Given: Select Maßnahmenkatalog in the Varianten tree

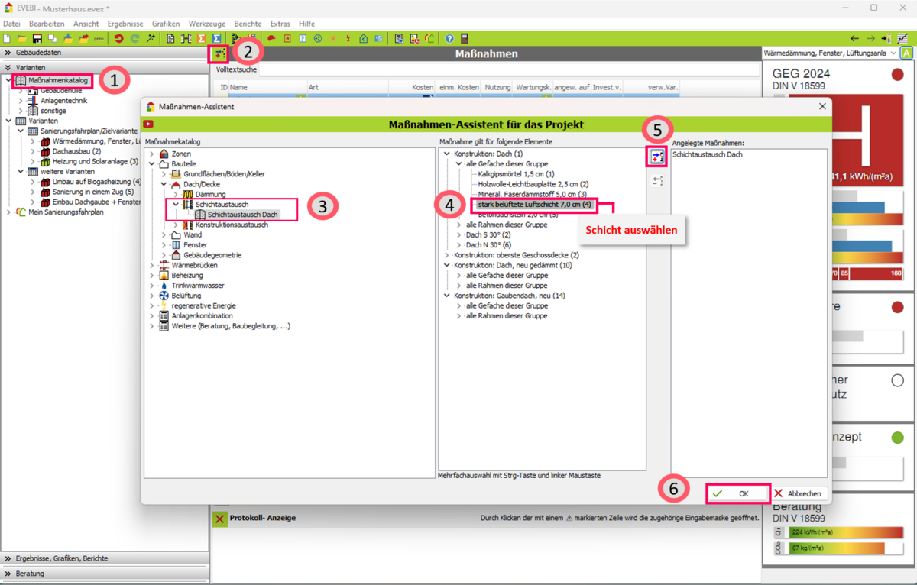Looking at the screenshot, I should 57,80.
